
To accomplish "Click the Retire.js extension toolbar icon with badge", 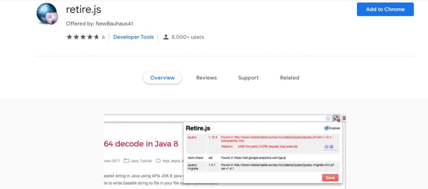I will (x=336, y=118).
